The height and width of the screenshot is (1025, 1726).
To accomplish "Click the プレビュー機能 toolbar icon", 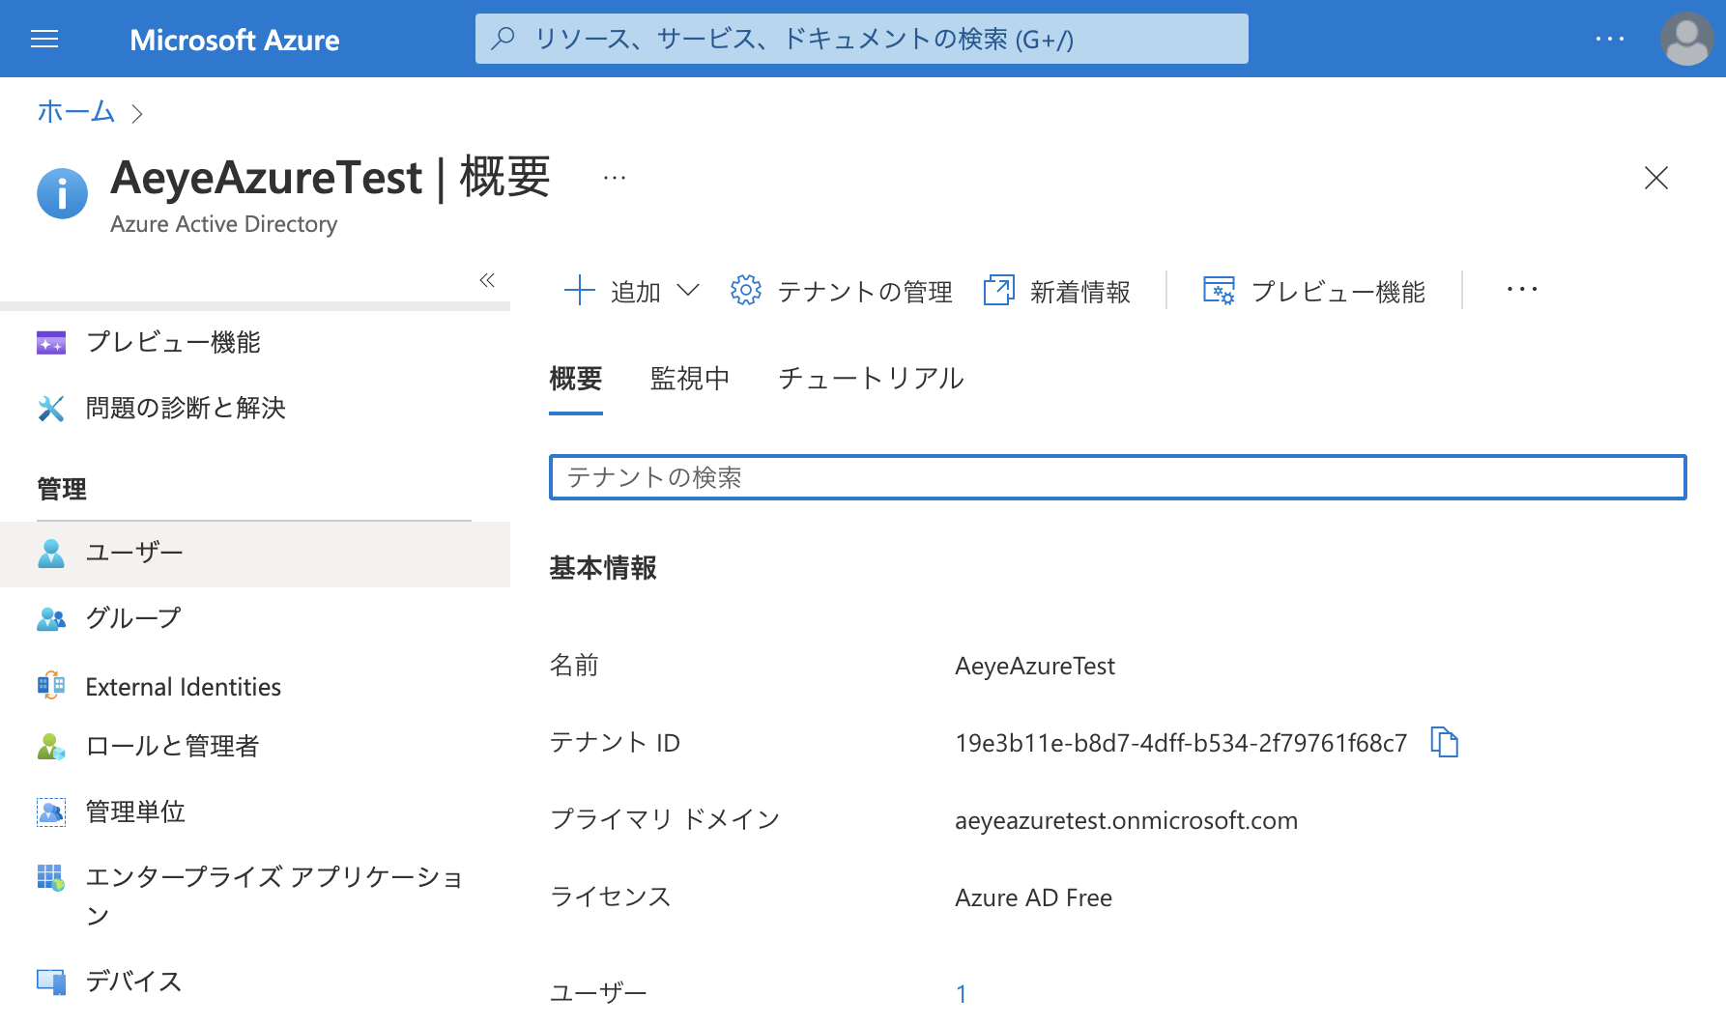I will (x=1218, y=290).
